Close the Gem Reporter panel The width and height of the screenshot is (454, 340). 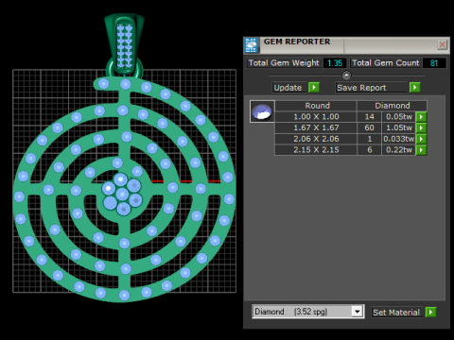442,44
